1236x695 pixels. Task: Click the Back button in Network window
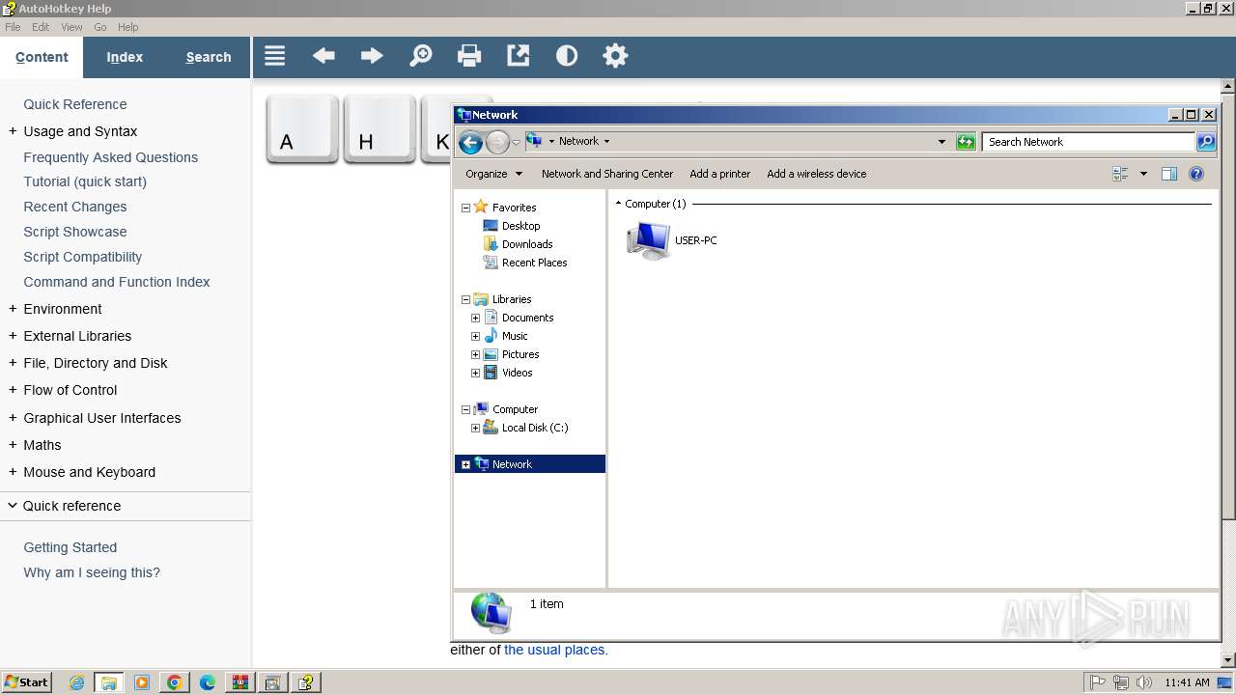[x=470, y=143]
